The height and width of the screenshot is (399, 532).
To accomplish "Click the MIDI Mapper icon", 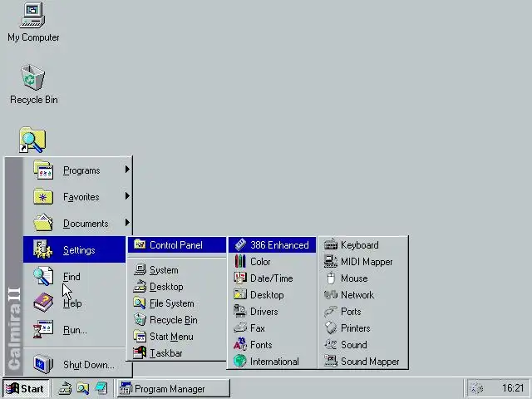I will coord(331,261).
